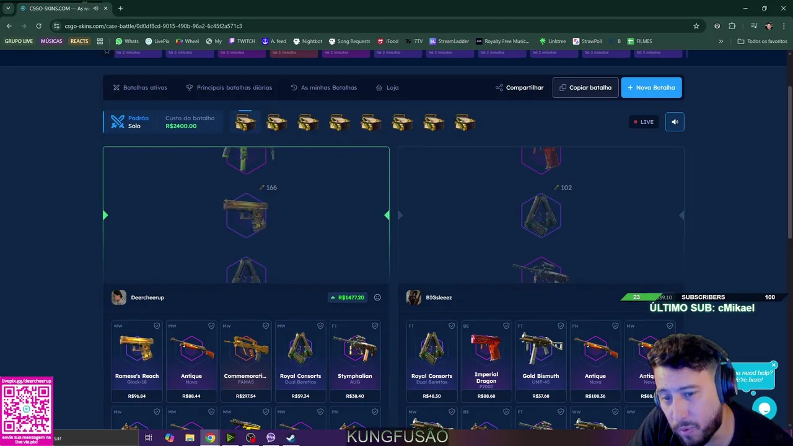Open the tab-groups grid icon in the bookmarks bar
The width and height of the screenshot is (793, 446).
[x=100, y=42]
